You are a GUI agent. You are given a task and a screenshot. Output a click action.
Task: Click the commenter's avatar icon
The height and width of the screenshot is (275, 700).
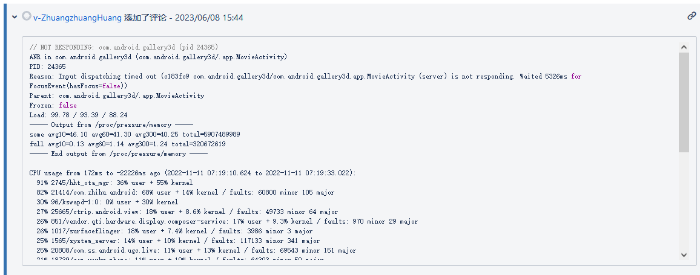coord(27,16)
